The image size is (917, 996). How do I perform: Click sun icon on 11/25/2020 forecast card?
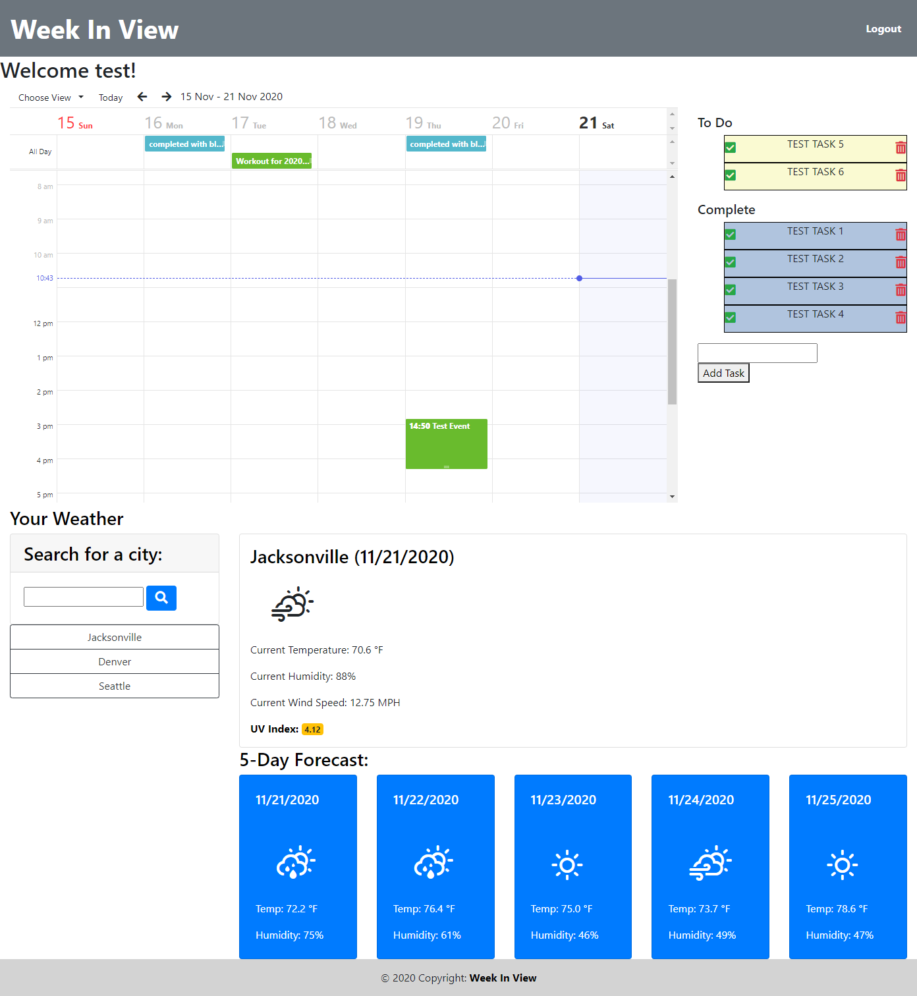843,865
